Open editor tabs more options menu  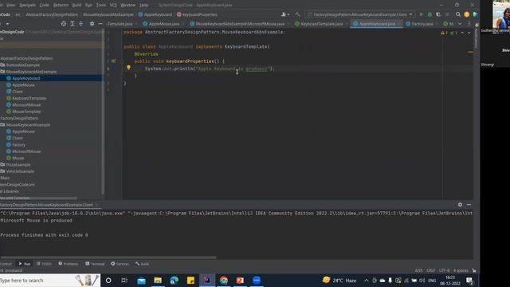469,24
